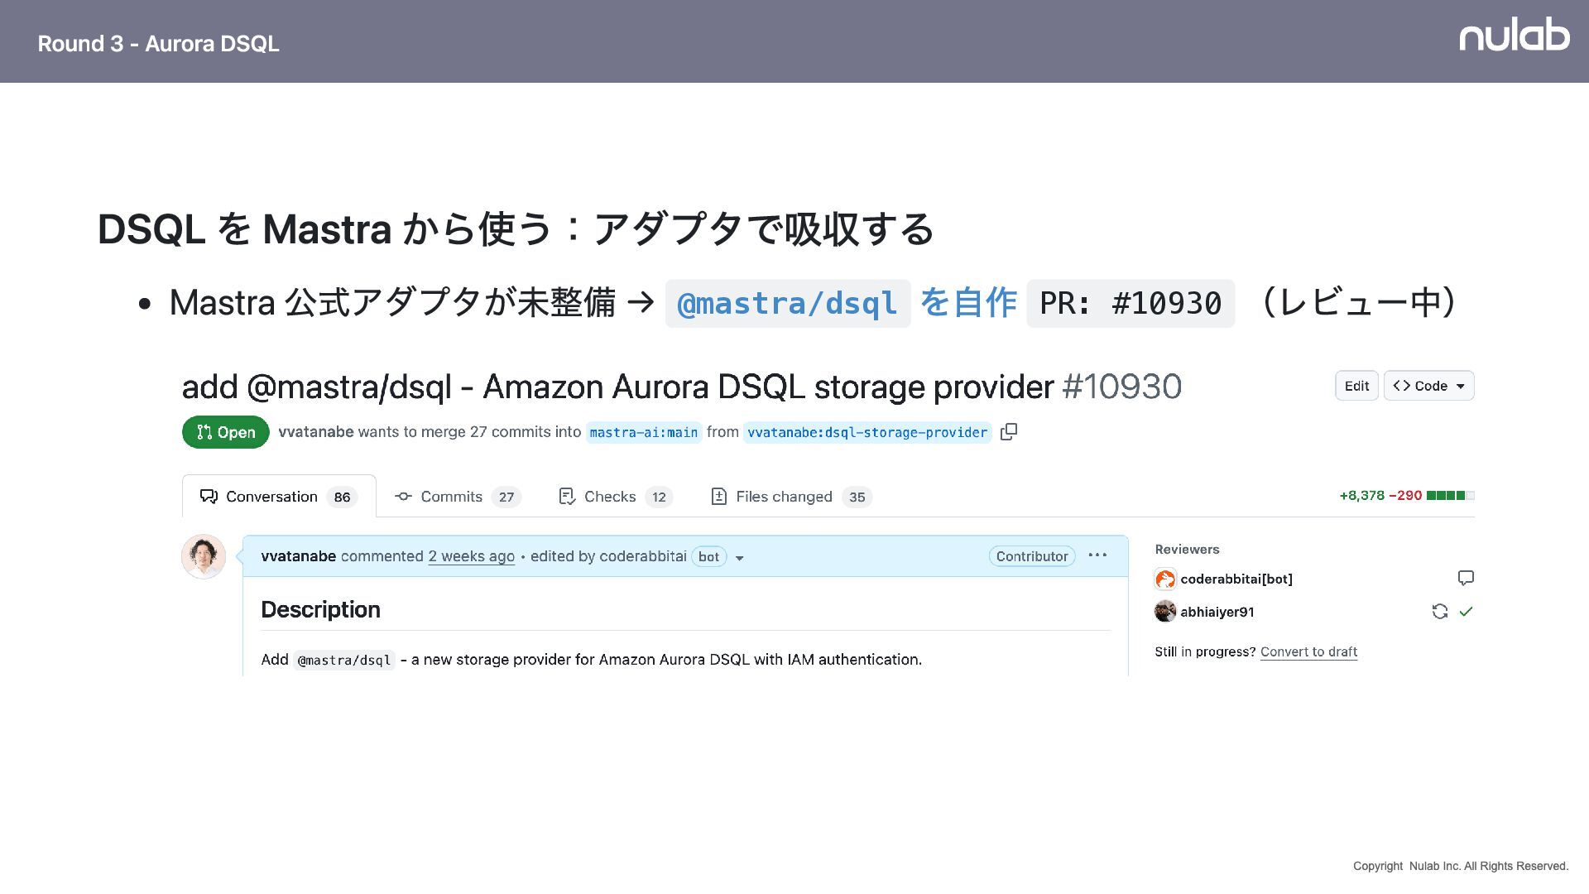Click the diff stat additions/deletions bar
The height and width of the screenshot is (894, 1589).
pos(1450,496)
